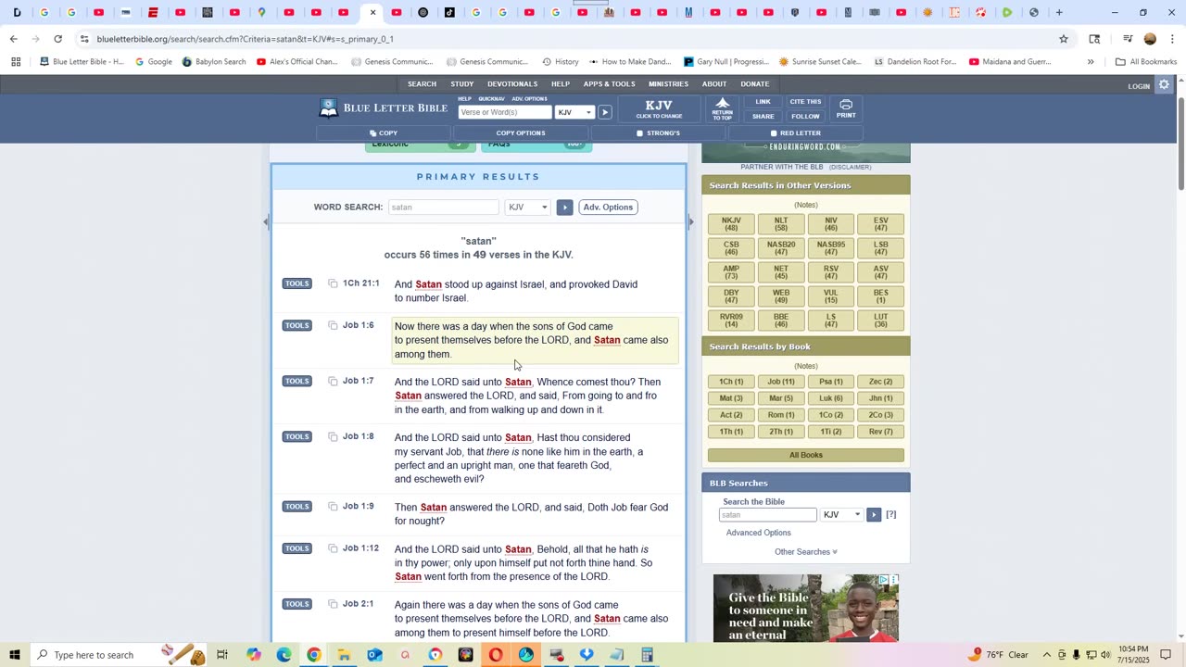Click the Blue Letter Bible logo icon

coord(328,108)
